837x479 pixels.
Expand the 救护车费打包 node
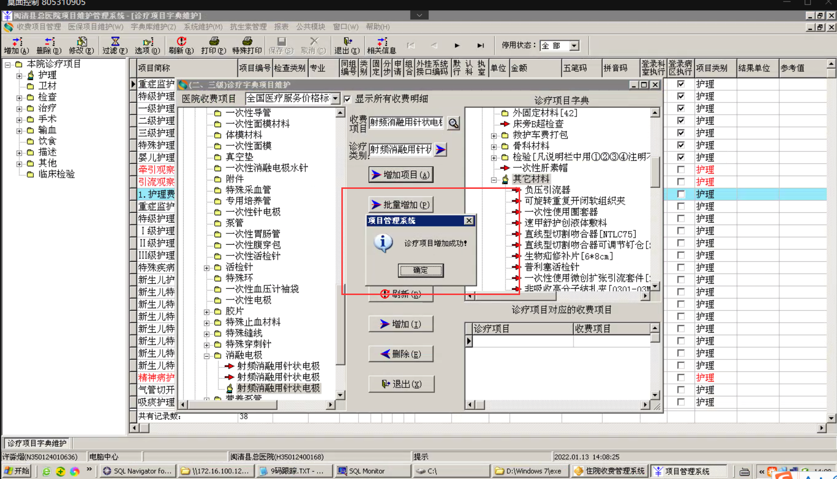[x=494, y=136]
